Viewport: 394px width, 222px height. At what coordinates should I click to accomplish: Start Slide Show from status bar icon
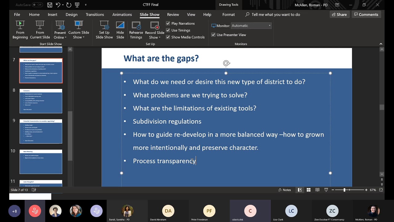326,190
